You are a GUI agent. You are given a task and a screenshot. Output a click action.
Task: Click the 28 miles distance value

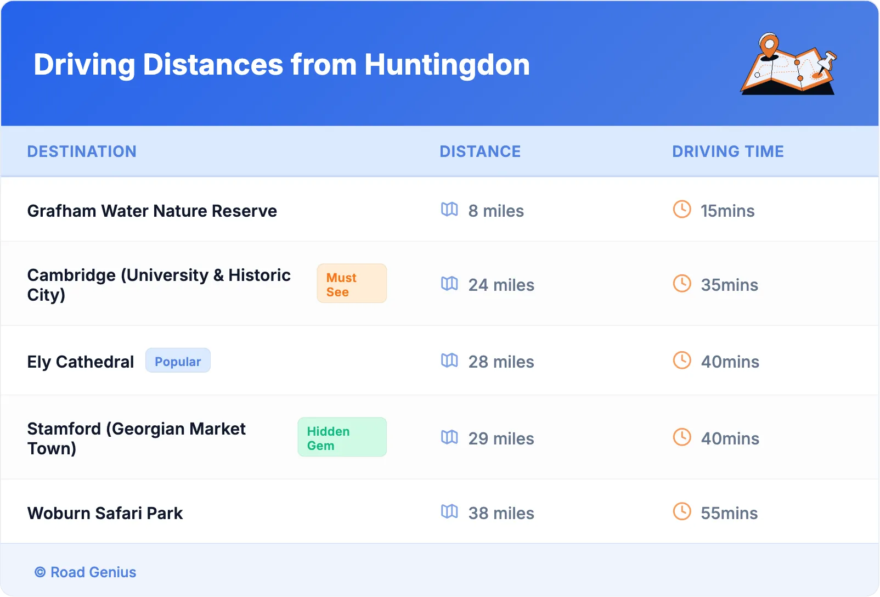pos(501,362)
